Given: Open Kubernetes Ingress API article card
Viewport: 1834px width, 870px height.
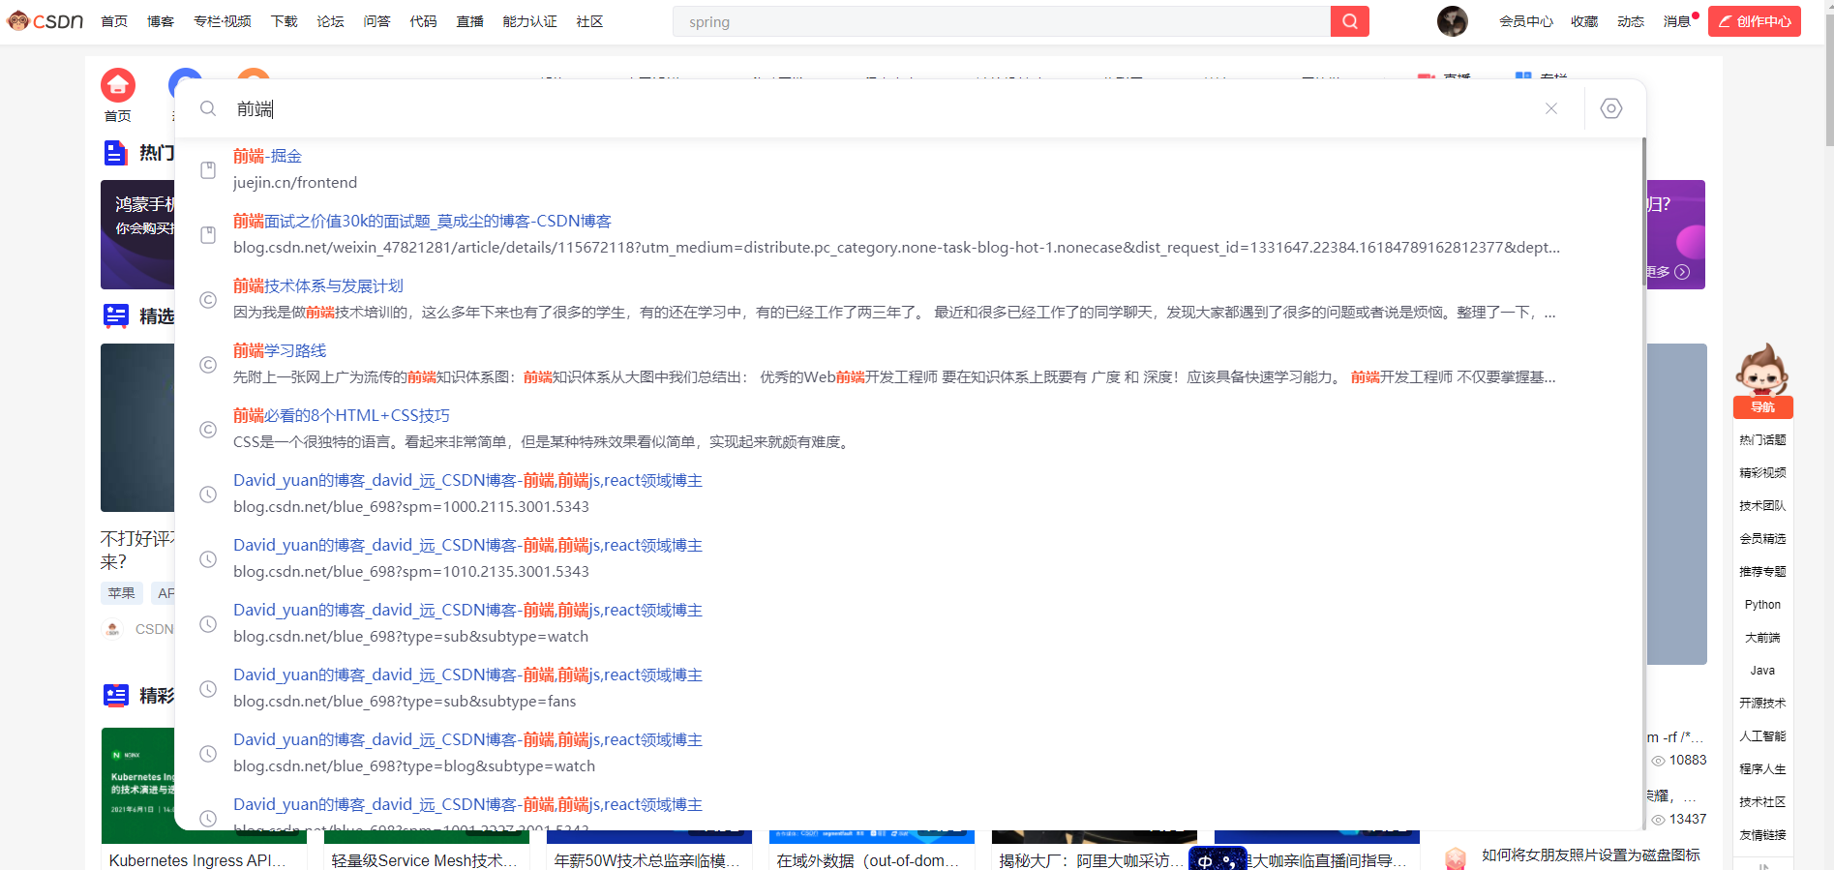Looking at the screenshot, I should [197, 860].
